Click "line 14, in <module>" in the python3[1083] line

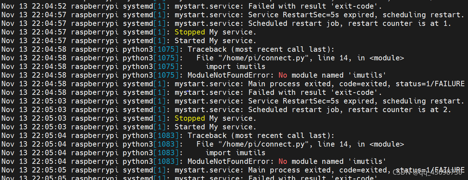click(361, 144)
